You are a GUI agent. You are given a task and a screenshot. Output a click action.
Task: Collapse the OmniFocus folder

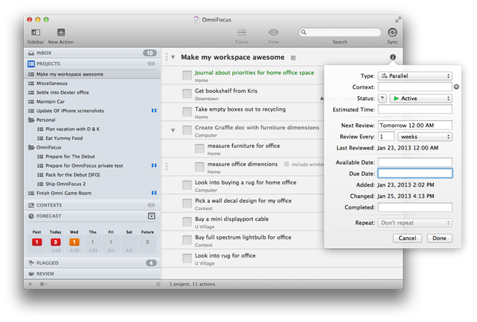(x=31, y=147)
